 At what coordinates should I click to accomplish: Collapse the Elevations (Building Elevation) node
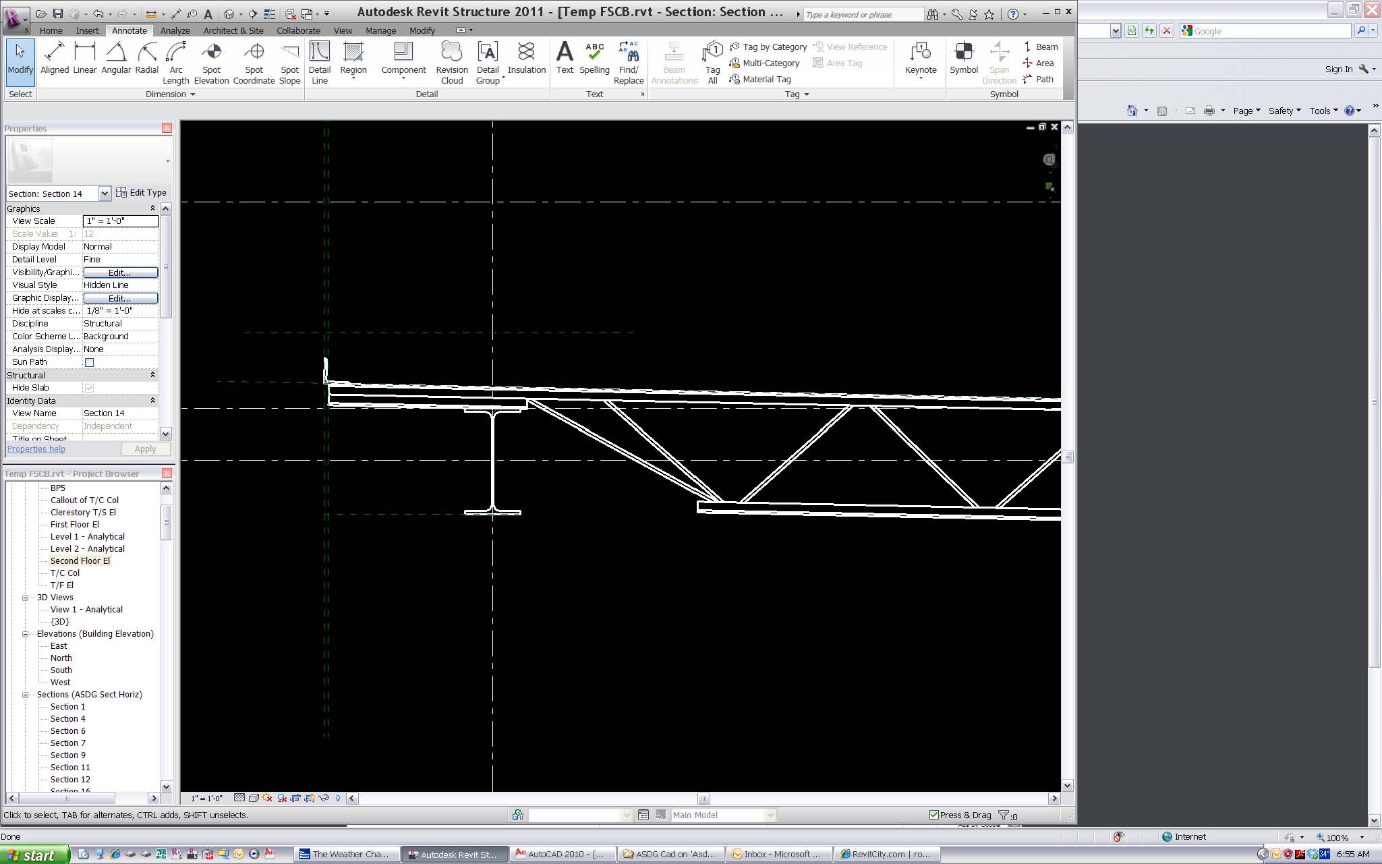[x=26, y=634]
